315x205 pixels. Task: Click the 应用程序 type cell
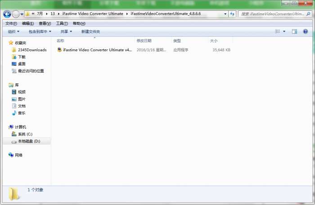(180, 50)
